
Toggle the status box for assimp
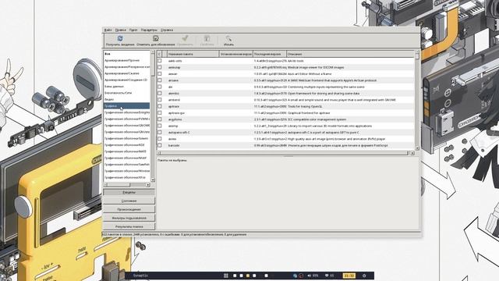point(160,126)
